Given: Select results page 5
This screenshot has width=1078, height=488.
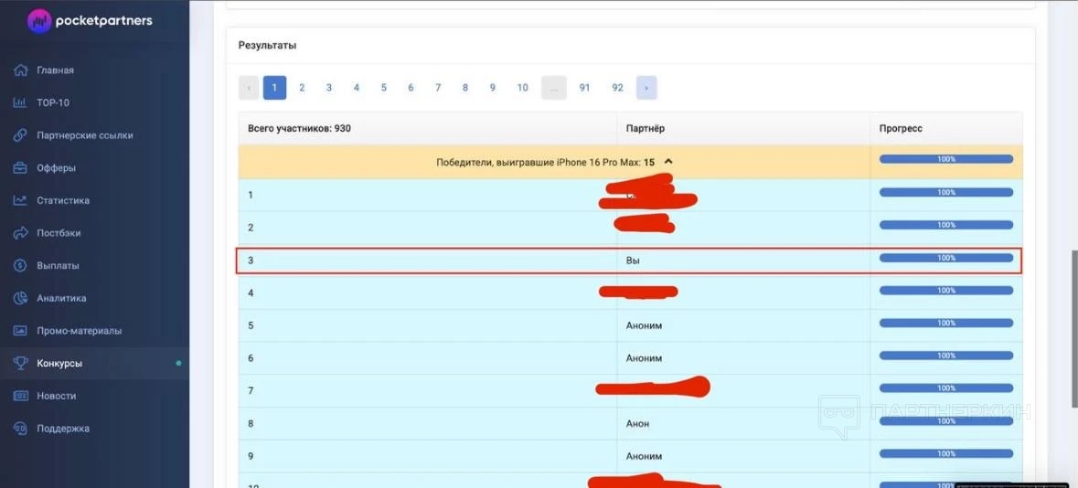Looking at the screenshot, I should point(383,88).
